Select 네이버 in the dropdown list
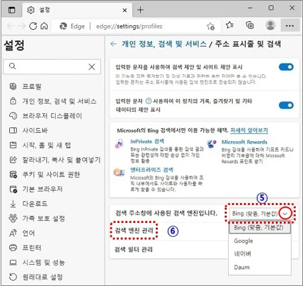Screen dimensions: 303x286 [260, 253]
